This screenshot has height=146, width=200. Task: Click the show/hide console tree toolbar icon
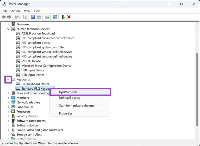point(17,17)
